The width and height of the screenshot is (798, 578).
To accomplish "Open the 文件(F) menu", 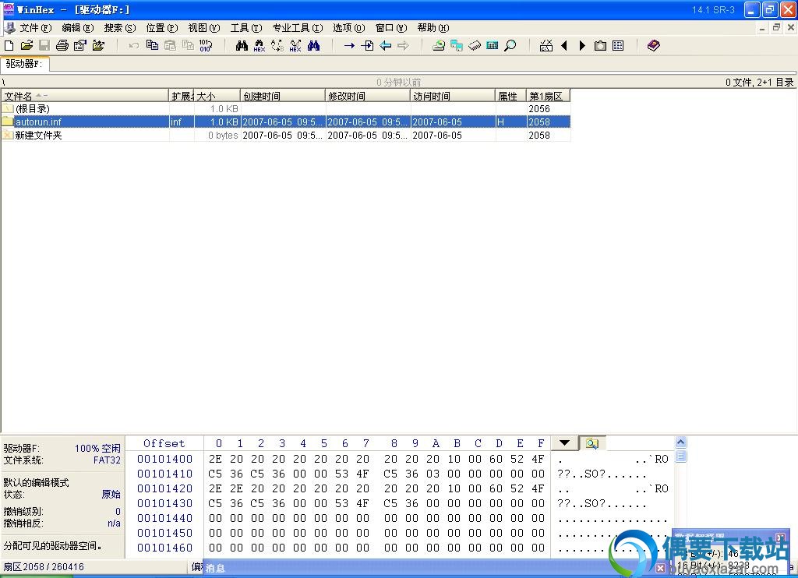I will [36, 28].
